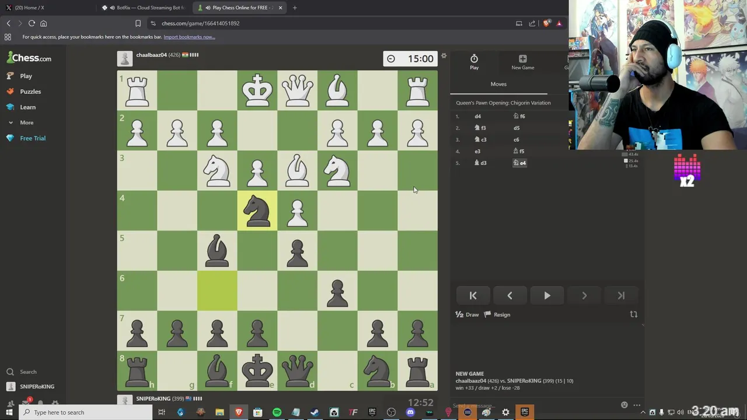Image resolution: width=747 pixels, height=420 pixels.
Task: Select move Nf6 in move list
Action: [x=519, y=116]
